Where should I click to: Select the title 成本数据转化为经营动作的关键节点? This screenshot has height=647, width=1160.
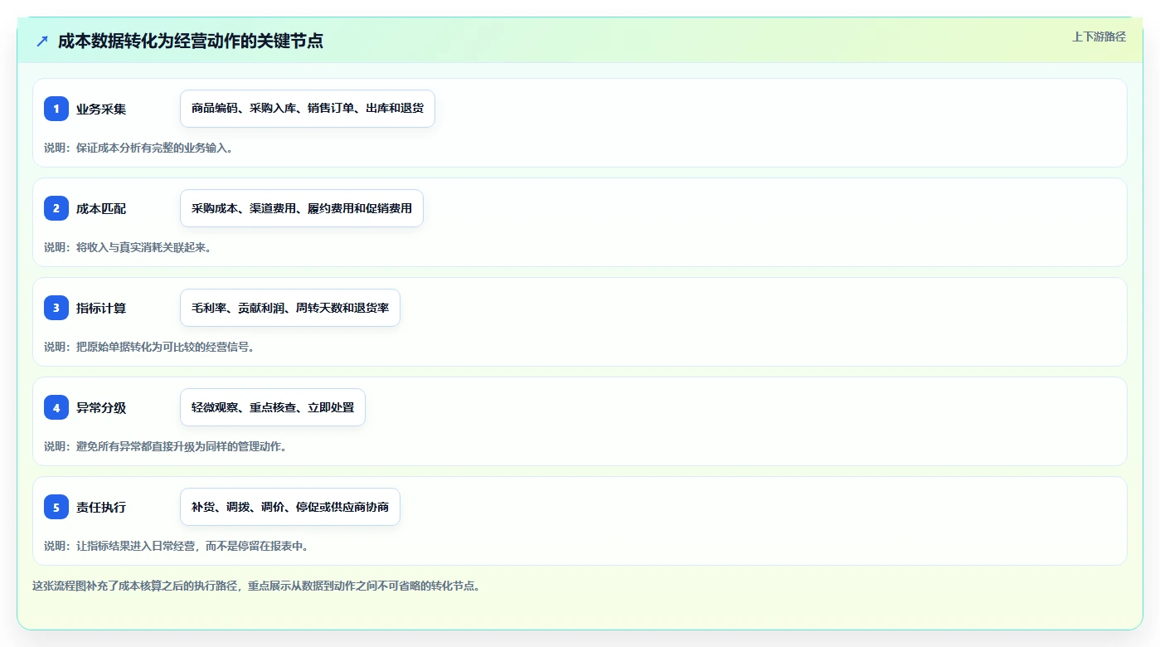point(191,41)
